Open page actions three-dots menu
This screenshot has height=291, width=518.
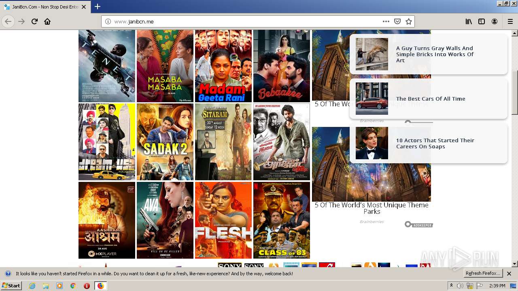tap(386, 21)
